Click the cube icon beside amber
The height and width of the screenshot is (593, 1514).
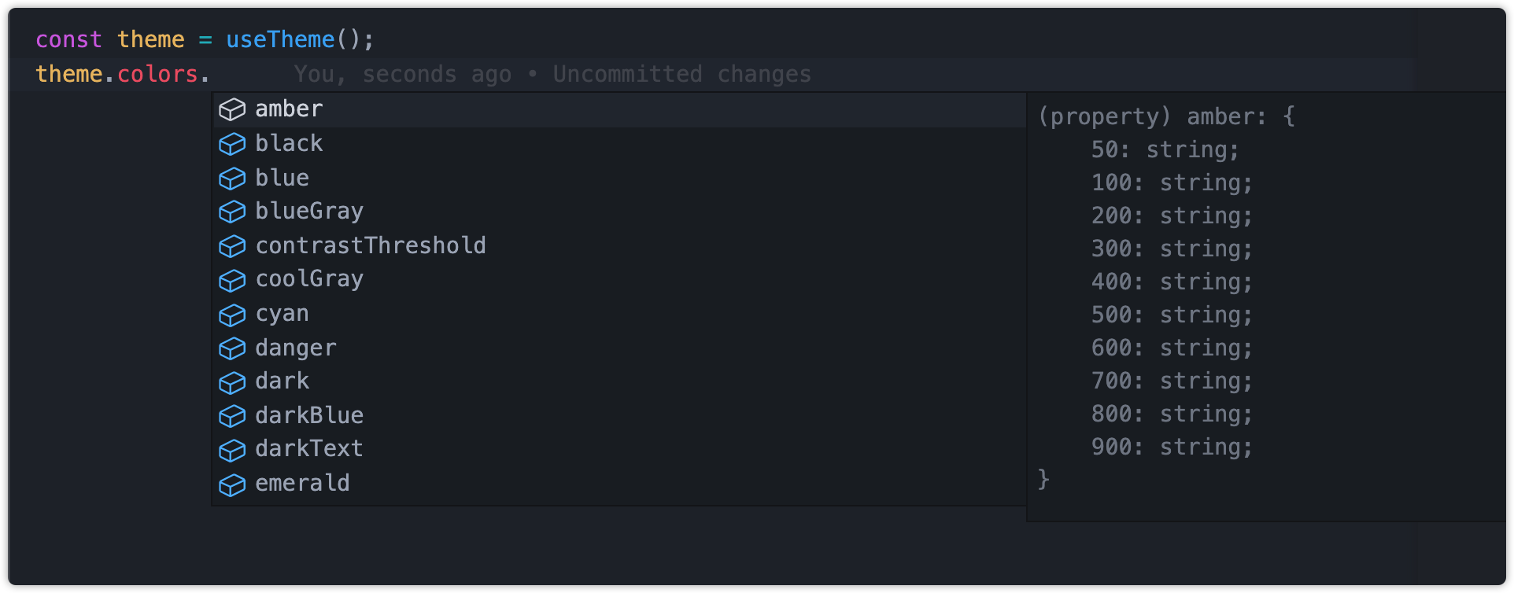click(233, 109)
